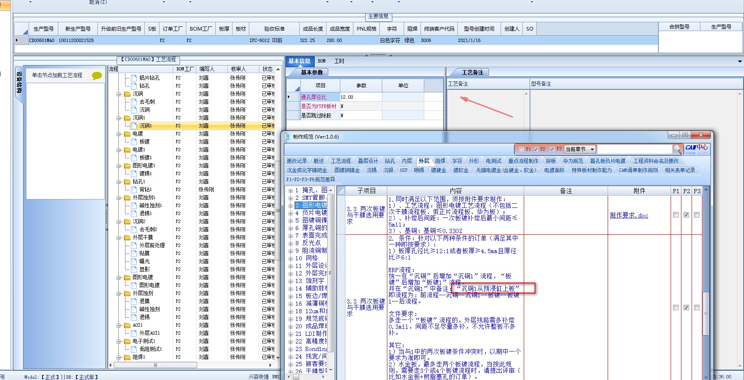744x380 pixels.
Task: Expand tree node 10 网格
Action: point(290,258)
